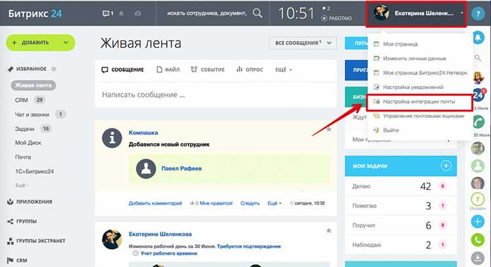
Task: Open Почта in sidebar
Action: pos(23,157)
